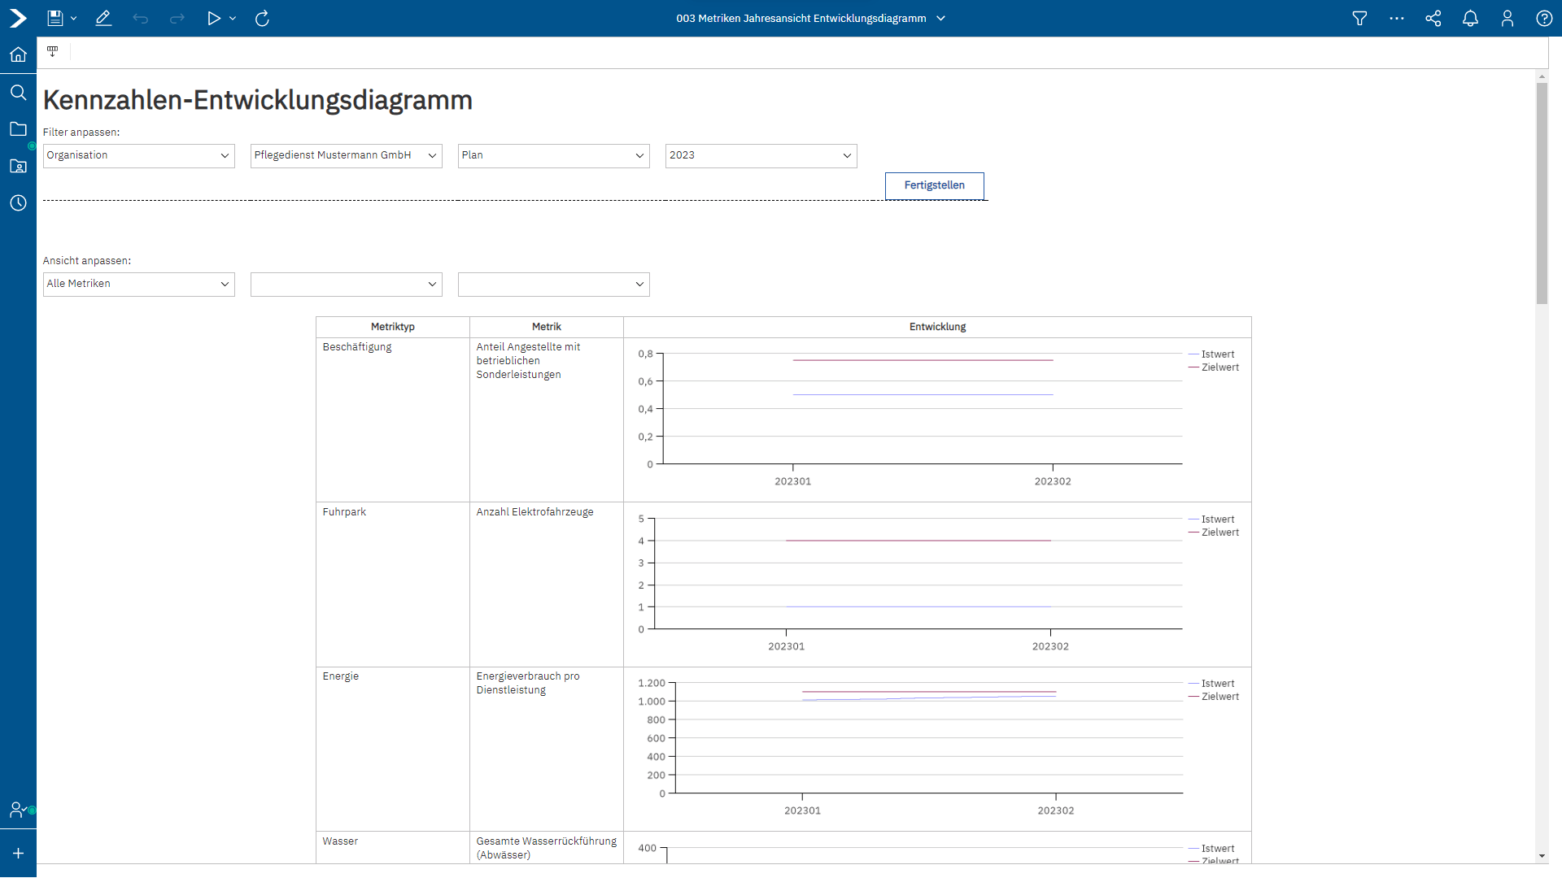
Task: Click the run play icon
Action: click(x=213, y=18)
